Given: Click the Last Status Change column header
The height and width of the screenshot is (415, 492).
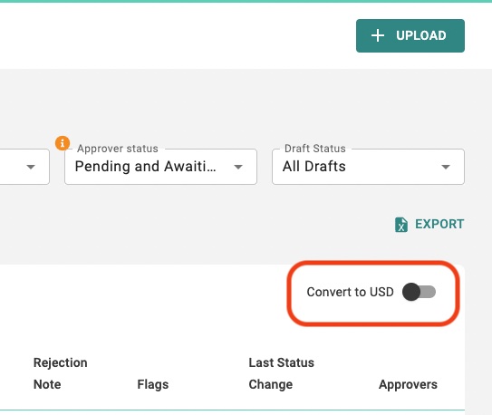Looking at the screenshot, I should pos(281,373).
